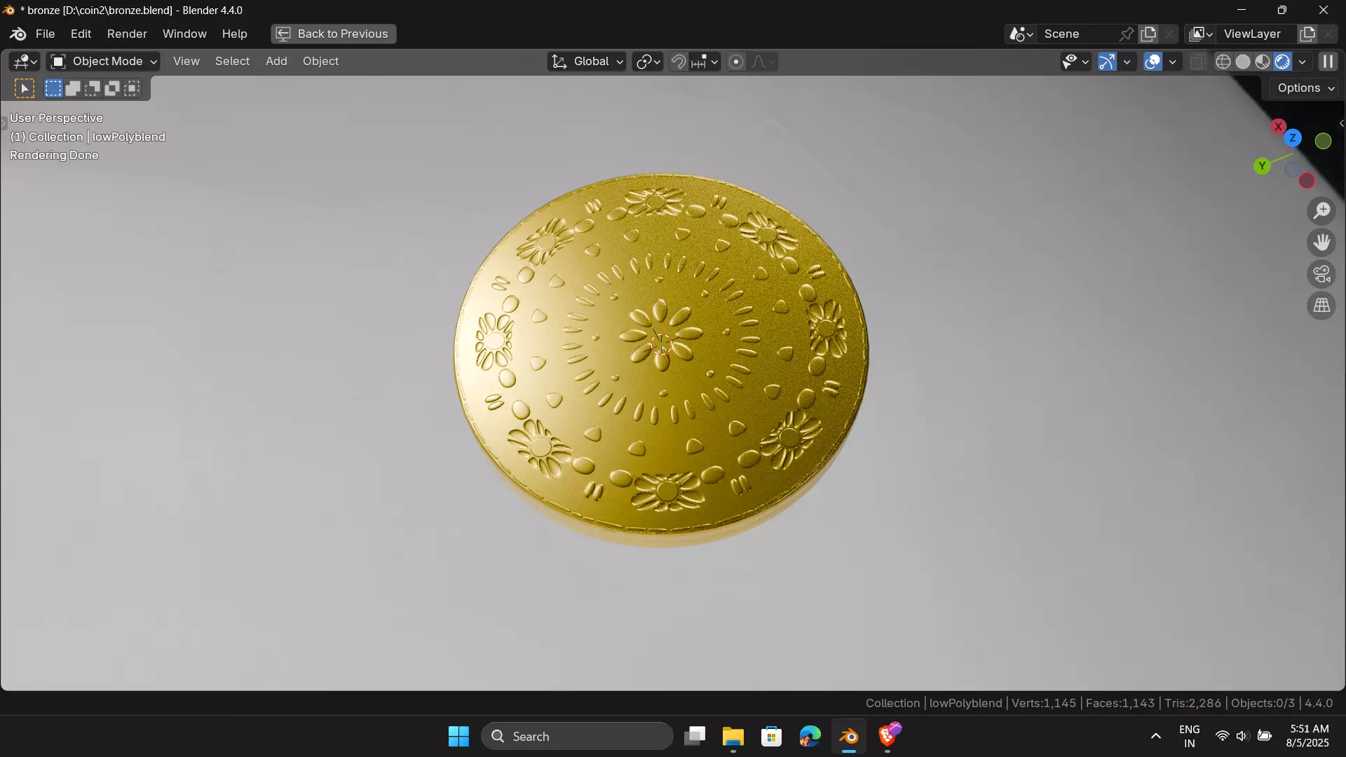Click the Back to Previous button
Viewport: 1346px width, 757px height.
[333, 34]
